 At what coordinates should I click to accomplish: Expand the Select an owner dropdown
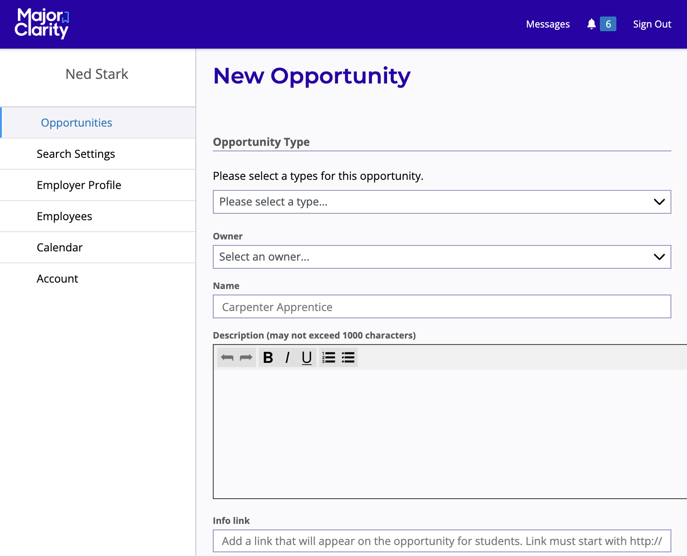[x=442, y=257]
